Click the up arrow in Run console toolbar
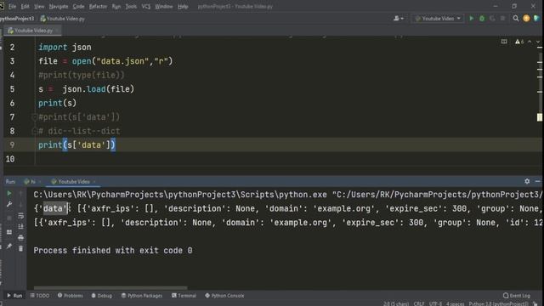Image resolution: width=544 pixels, height=306 pixels. pos(20,193)
